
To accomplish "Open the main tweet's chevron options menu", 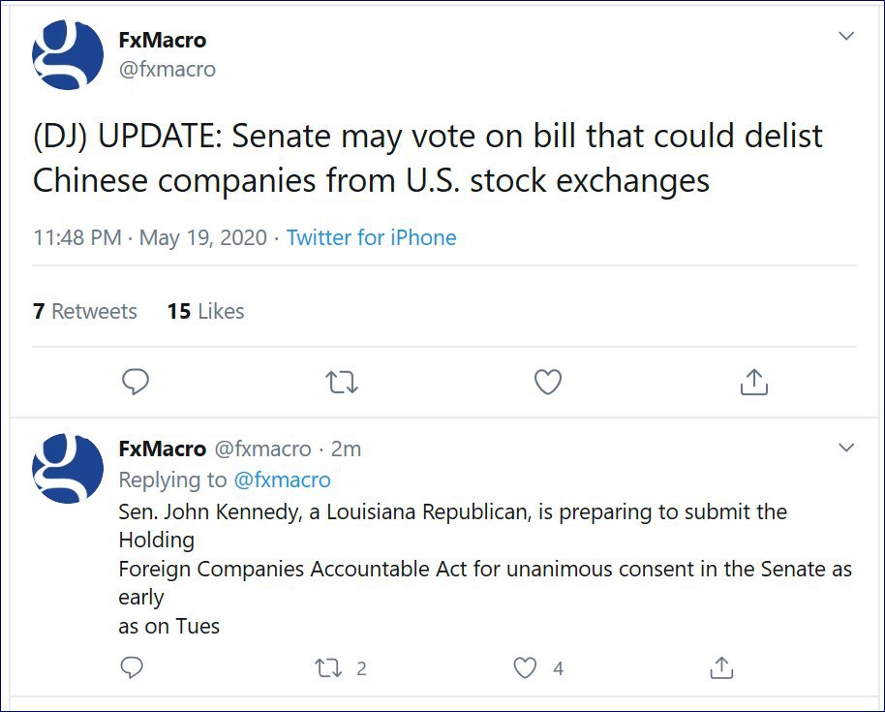I will [846, 36].
